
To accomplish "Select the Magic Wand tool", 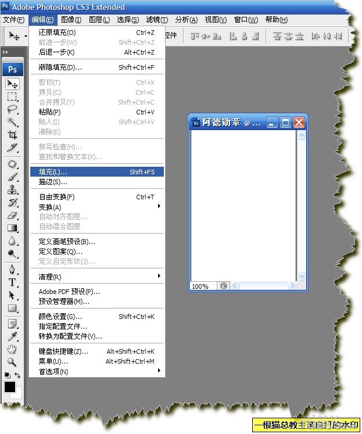I will 12,122.
